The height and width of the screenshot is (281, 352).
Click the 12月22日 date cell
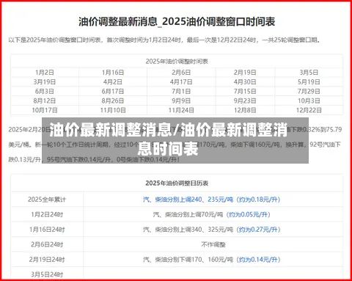click(309, 110)
